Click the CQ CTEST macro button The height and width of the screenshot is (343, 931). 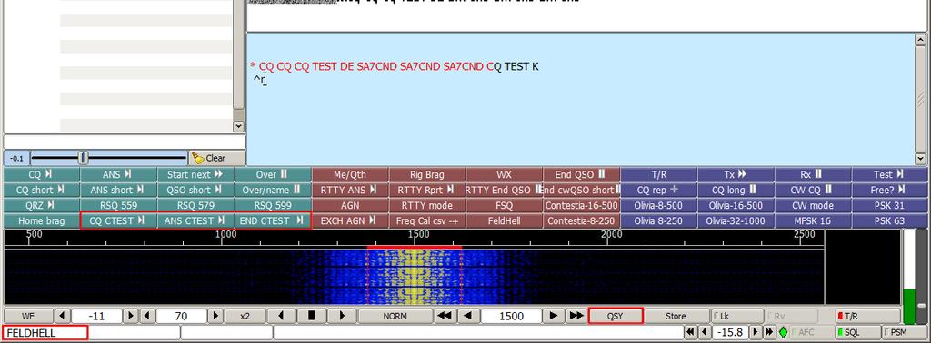tap(119, 221)
